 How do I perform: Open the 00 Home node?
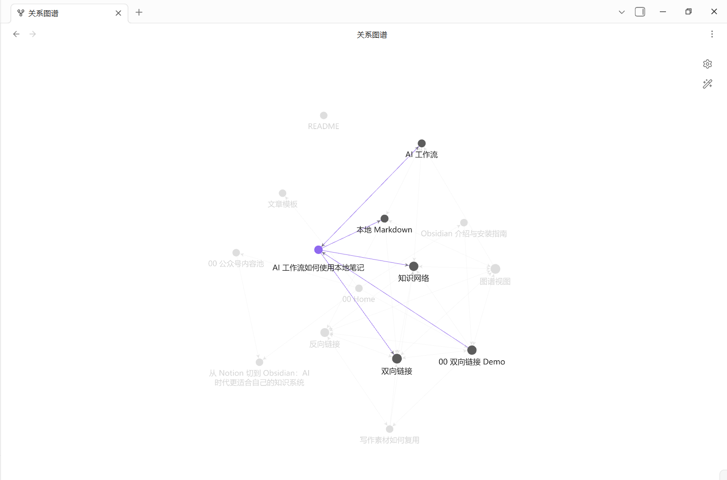pos(359,288)
